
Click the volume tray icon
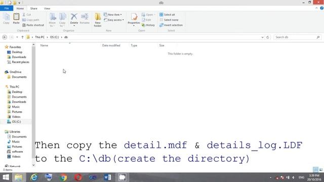click(294, 177)
